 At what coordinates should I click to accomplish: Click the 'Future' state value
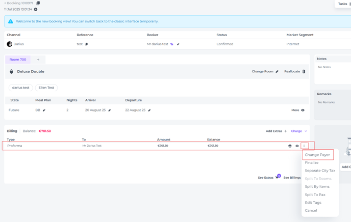pos(14,110)
